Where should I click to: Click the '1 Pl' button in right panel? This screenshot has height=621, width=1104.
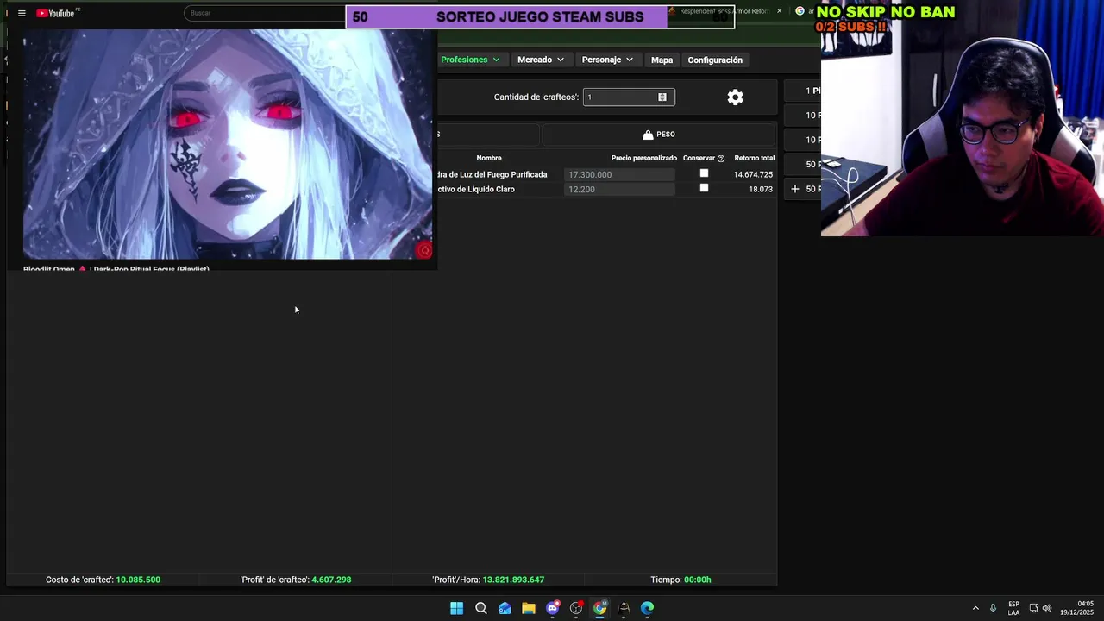point(802,91)
